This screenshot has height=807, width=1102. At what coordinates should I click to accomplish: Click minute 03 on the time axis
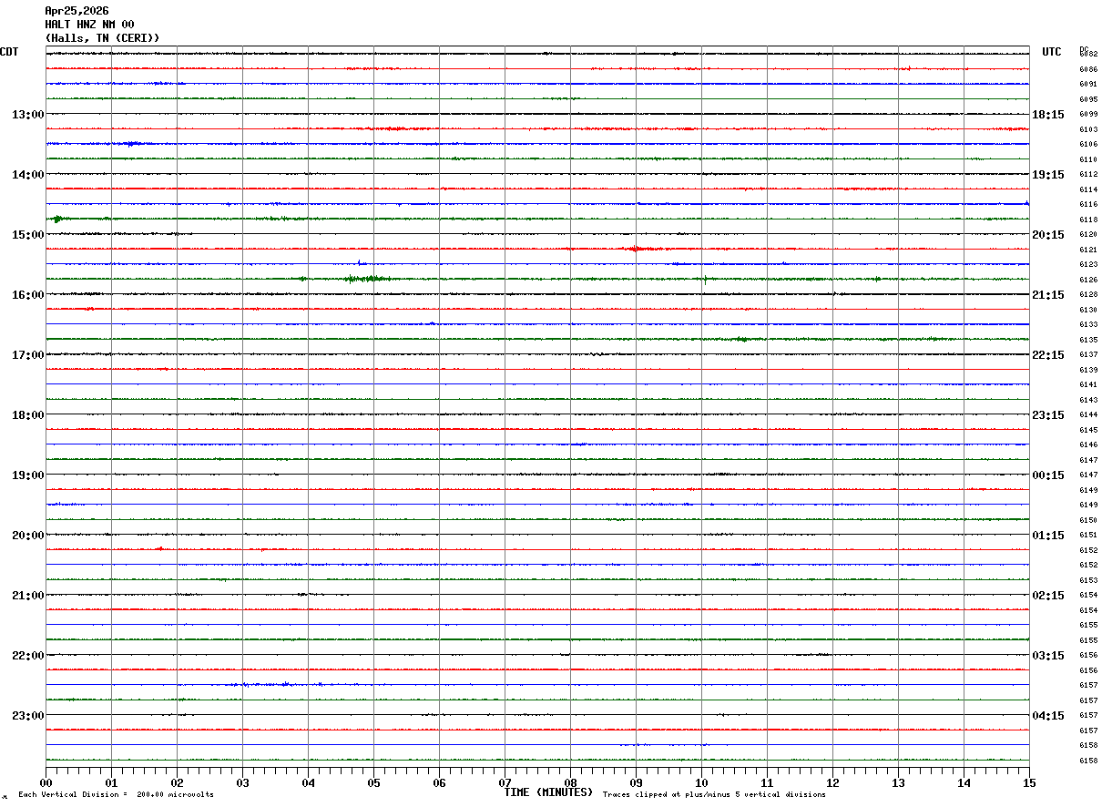click(x=242, y=782)
